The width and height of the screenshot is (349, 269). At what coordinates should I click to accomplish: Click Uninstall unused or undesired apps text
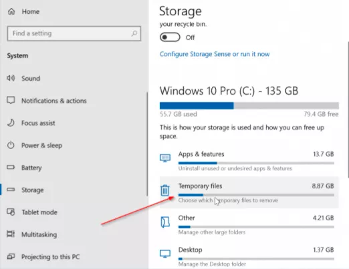235,168
